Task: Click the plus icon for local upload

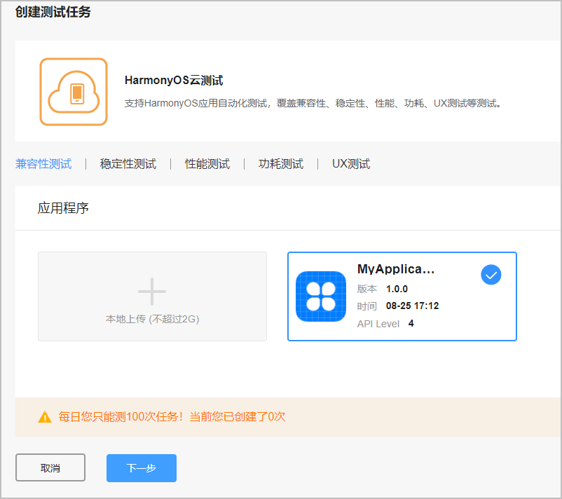Action: tap(152, 292)
